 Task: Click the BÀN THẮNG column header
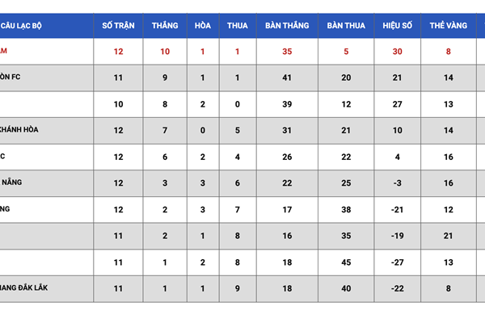[287, 25]
